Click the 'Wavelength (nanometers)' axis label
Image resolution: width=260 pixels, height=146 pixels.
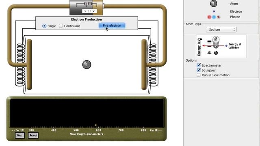87,134
